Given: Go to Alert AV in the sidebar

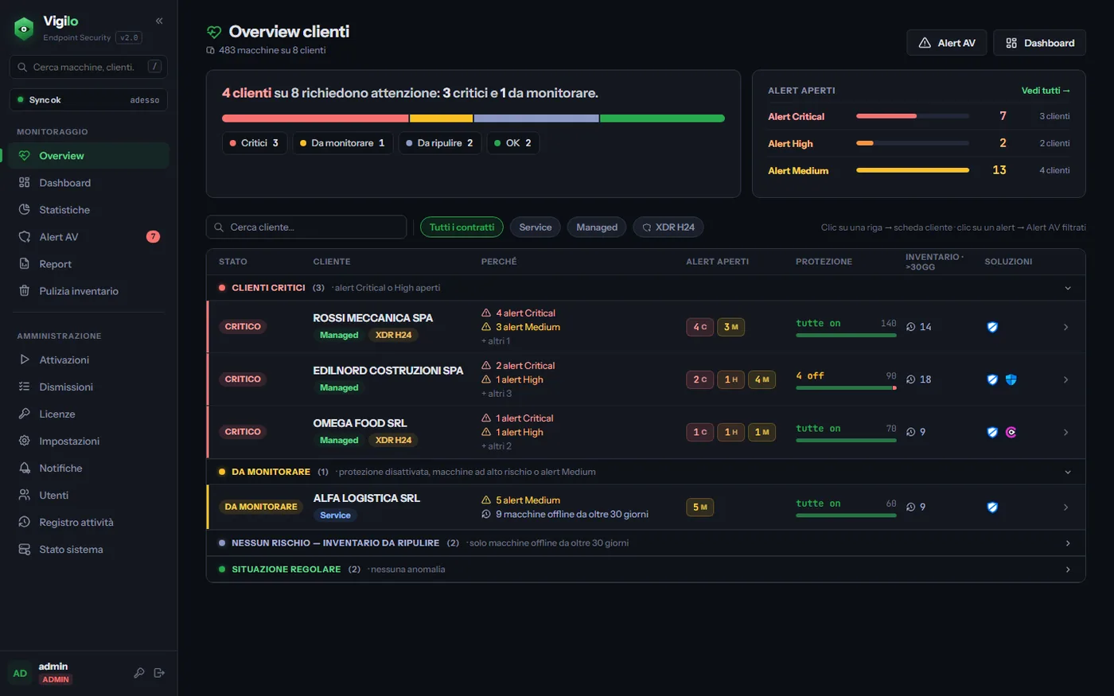Looking at the screenshot, I should tap(88, 237).
